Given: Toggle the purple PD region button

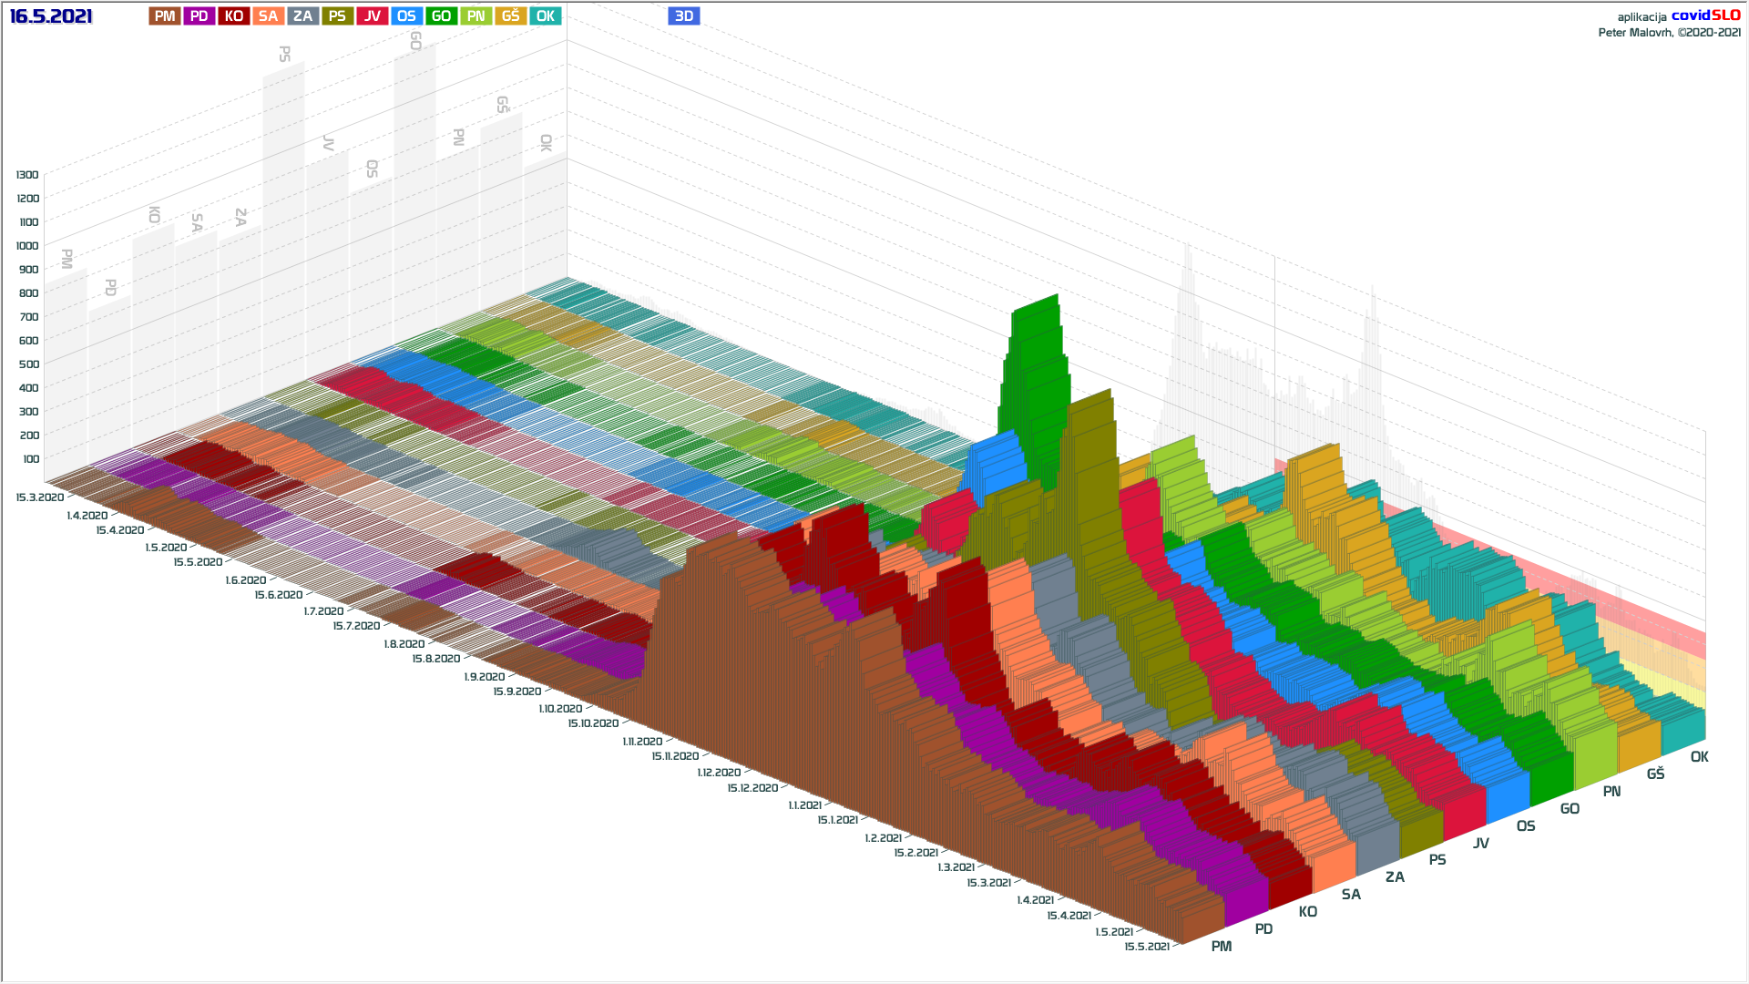Looking at the screenshot, I should coord(199,15).
